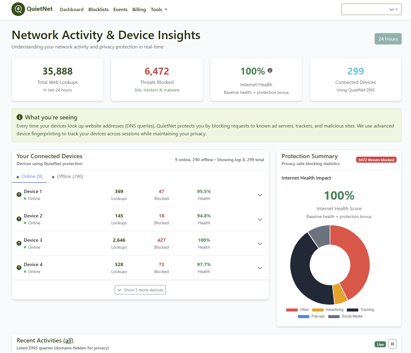The width and height of the screenshot is (411, 353).
Task: Click Device 1's 47 blocked value
Action: point(161,191)
